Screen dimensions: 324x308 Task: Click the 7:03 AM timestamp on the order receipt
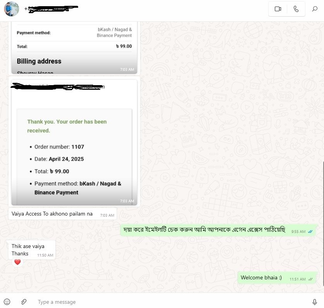(127, 201)
